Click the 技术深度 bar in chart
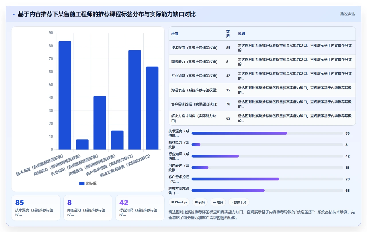Image resolution: width=367 pixels, height=232 pixels. coord(65,95)
